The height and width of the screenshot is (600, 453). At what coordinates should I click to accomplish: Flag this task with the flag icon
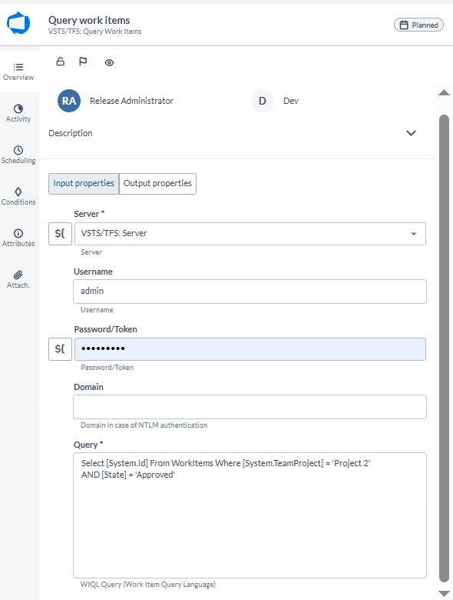[83, 62]
